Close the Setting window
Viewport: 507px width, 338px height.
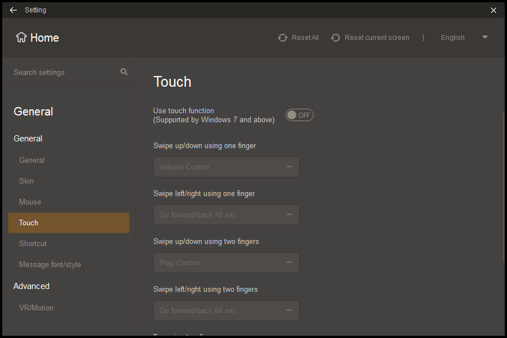tap(493, 10)
